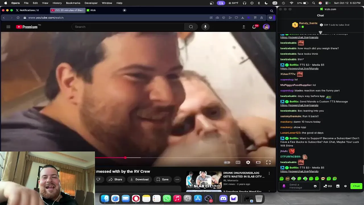Save the video to a playlist
The height and width of the screenshot is (205, 364).
(162, 179)
